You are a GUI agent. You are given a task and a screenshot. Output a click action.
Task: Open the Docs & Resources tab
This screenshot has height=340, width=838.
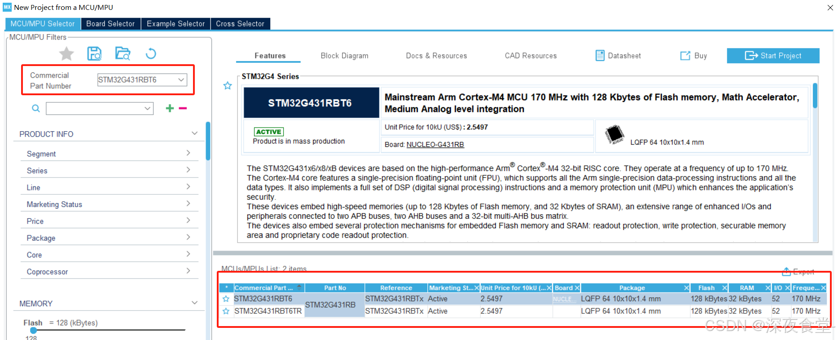[x=436, y=56]
